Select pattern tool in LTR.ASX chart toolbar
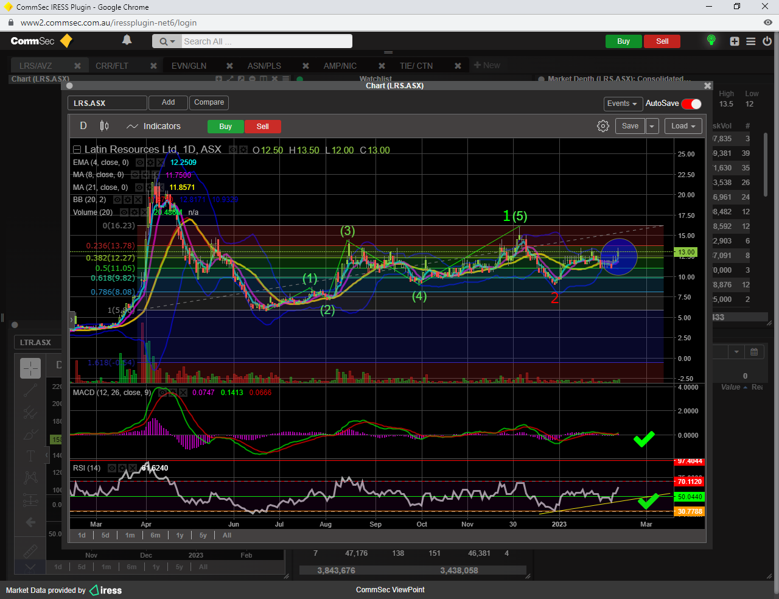This screenshot has width=779, height=599. [30, 478]
